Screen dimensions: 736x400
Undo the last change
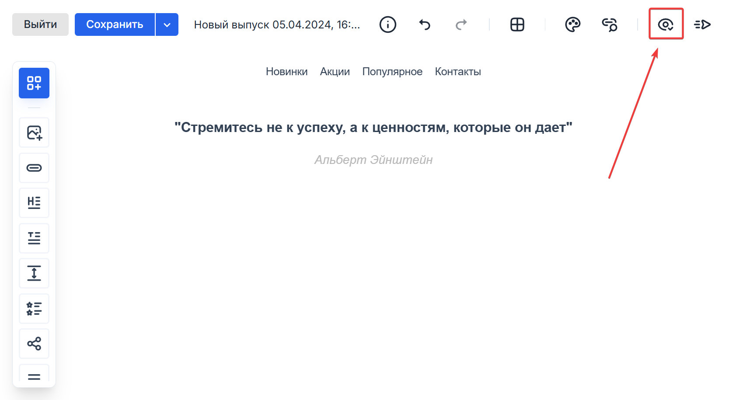[x=424, y=24]
